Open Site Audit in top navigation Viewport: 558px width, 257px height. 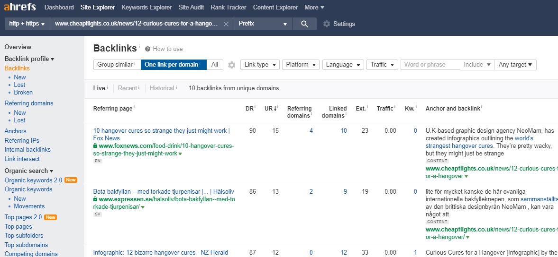[x=191, y=7]
